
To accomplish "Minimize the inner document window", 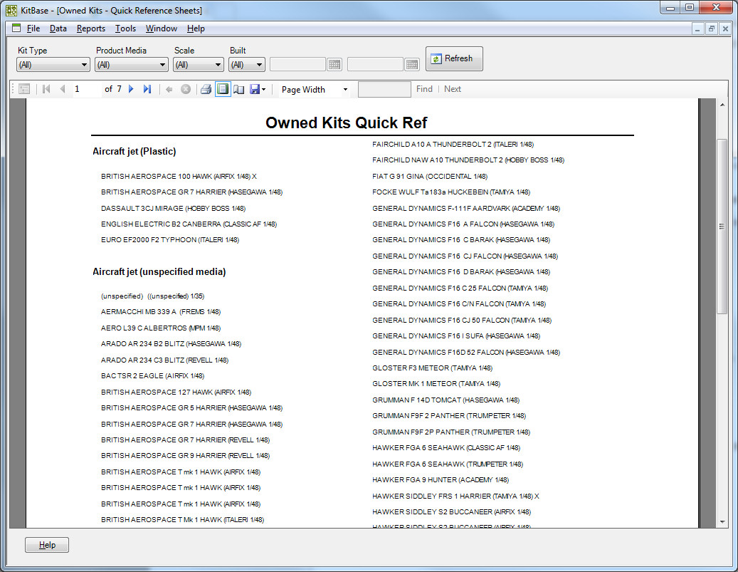I will (697, 28).
